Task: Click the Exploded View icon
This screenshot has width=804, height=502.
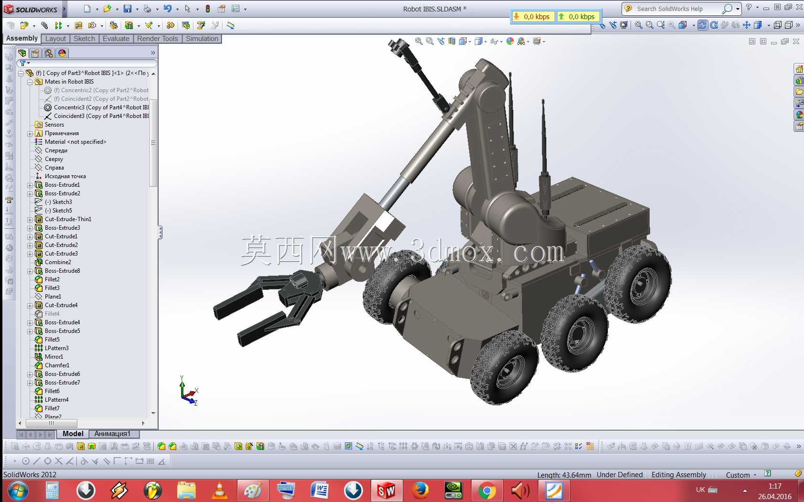Action: 201,25
